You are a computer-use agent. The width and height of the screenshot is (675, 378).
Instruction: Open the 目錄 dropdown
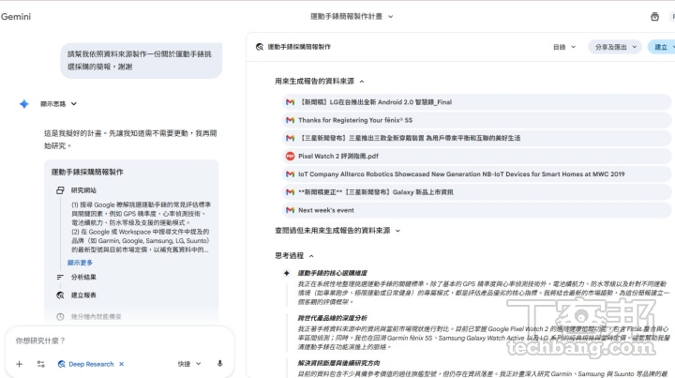tap(564, 47)
